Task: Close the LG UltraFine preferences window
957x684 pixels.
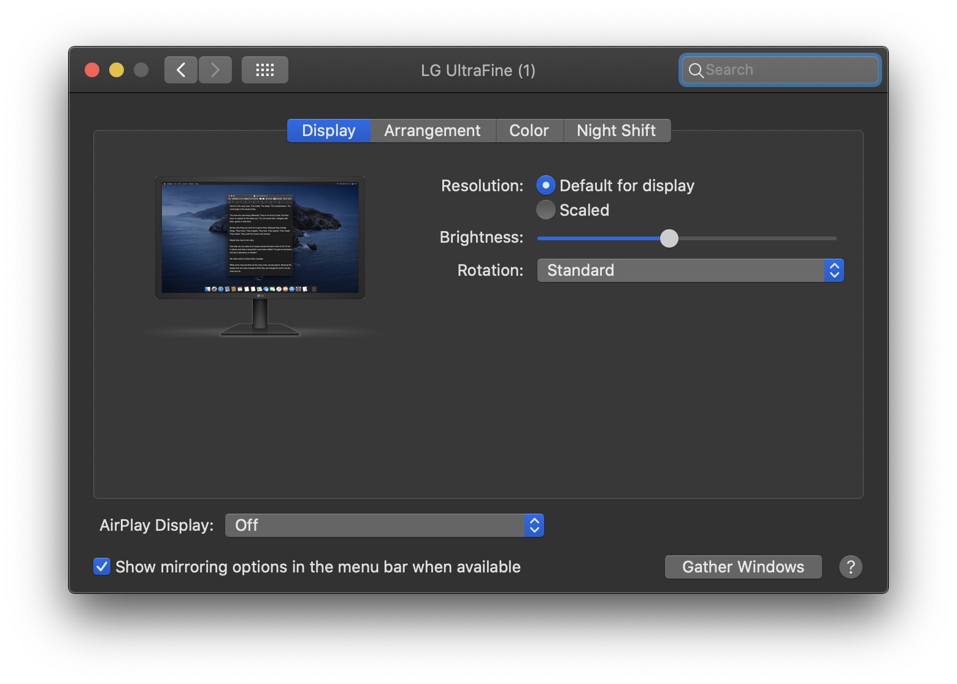Action: click(92, 70)
